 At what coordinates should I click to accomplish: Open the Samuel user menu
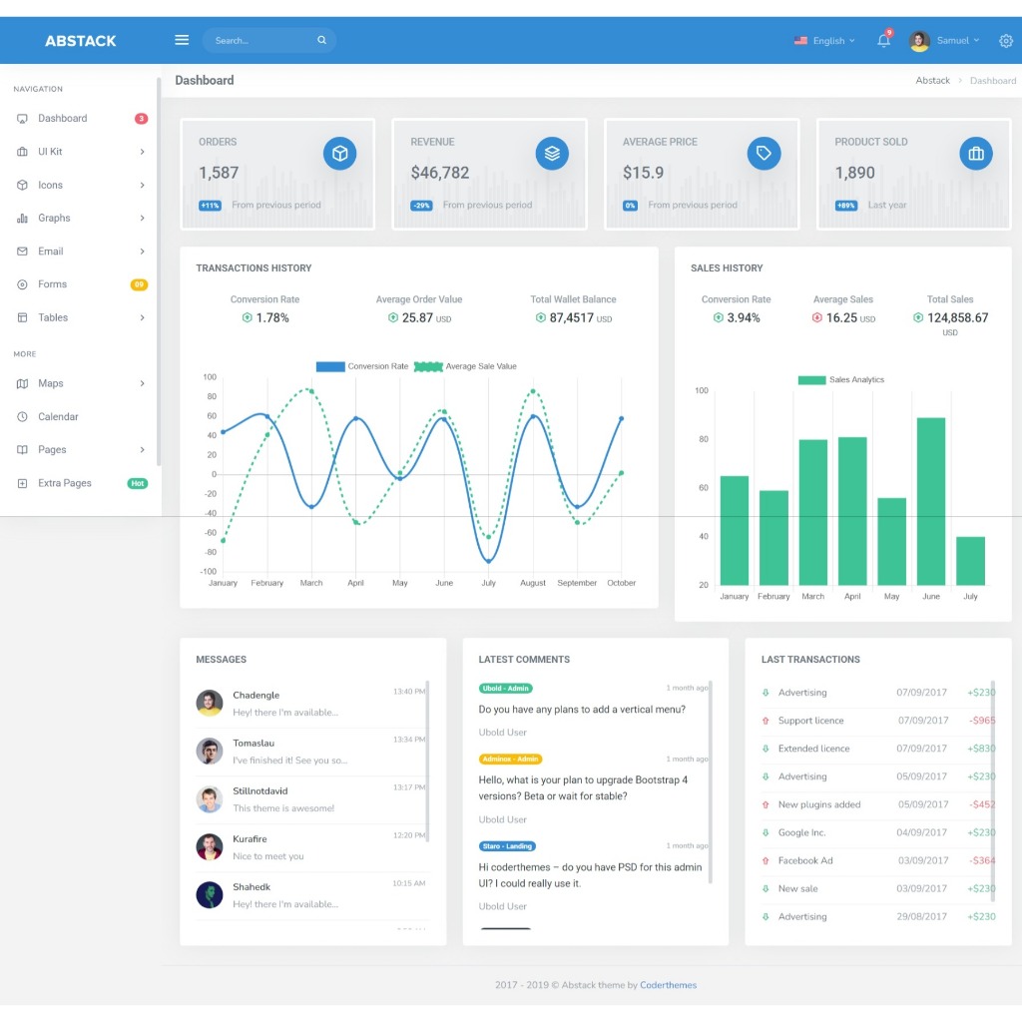coord(943,41)
